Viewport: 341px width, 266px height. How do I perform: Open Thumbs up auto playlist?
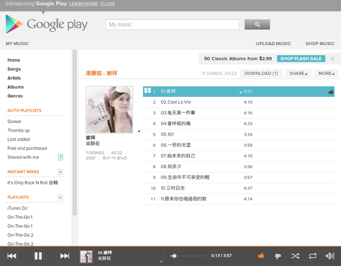(x=19, y=130)
